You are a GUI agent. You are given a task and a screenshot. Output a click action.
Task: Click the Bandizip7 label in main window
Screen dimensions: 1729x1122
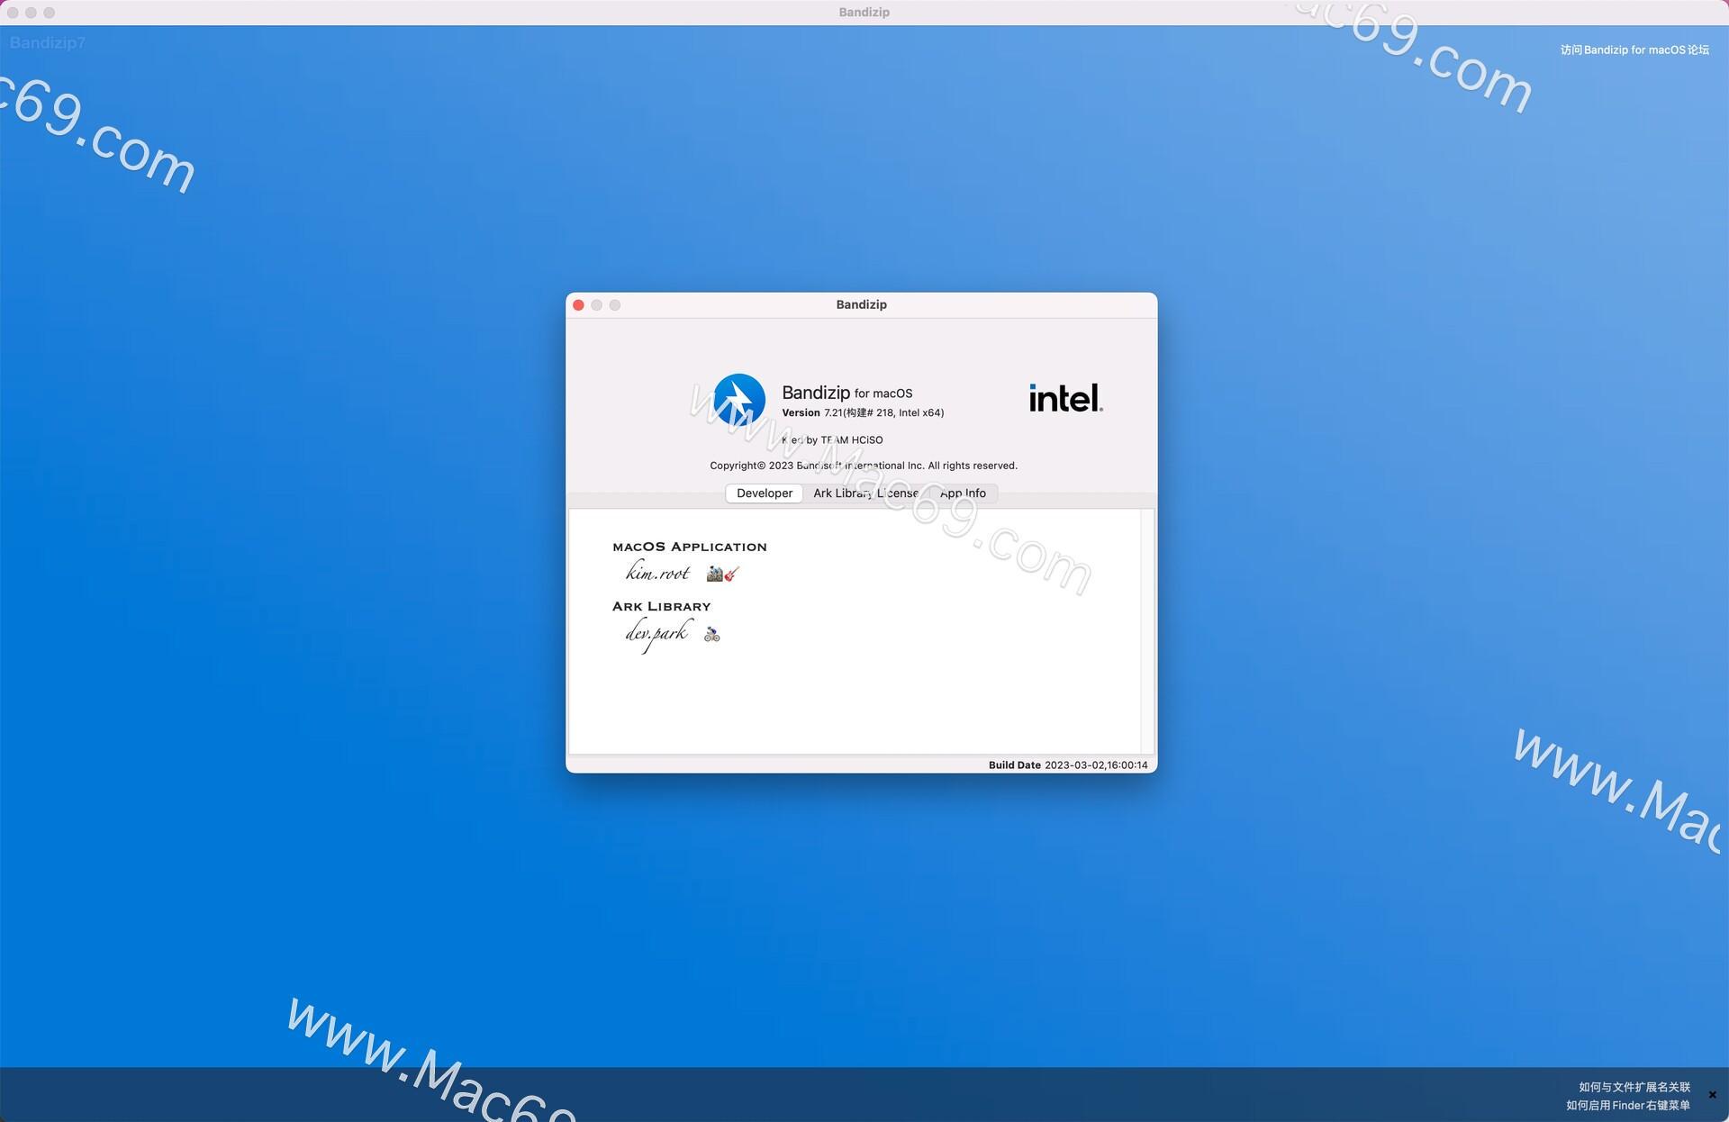(x=48, y=43)
